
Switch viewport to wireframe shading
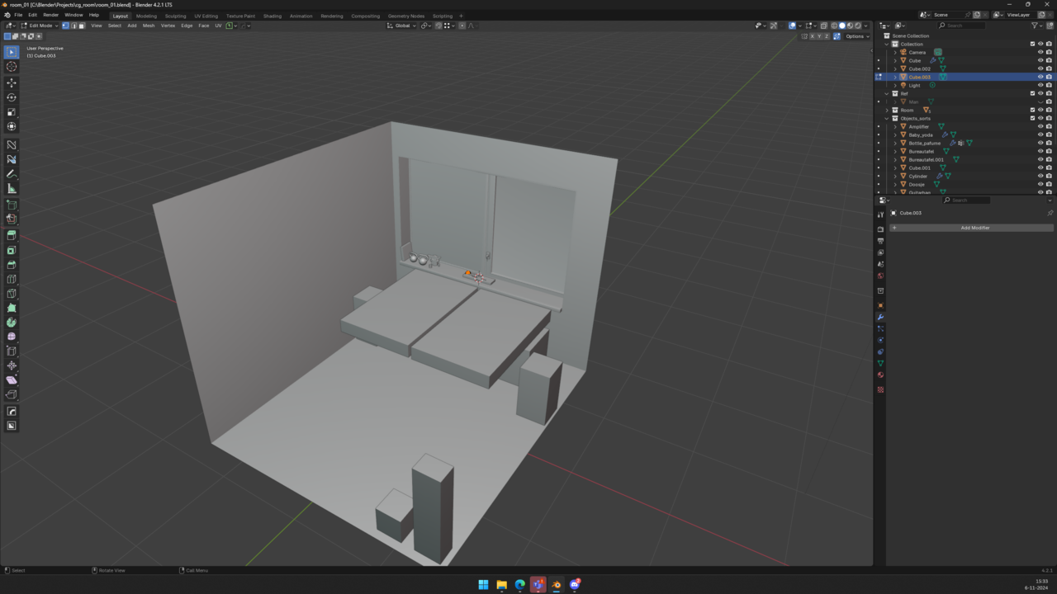(834, 26)
